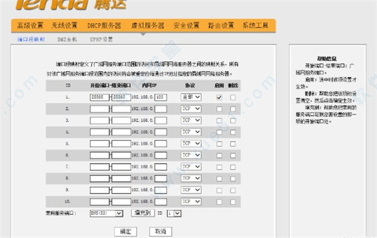
Task: Click the Tenda logo
Action: pos(71,5)
